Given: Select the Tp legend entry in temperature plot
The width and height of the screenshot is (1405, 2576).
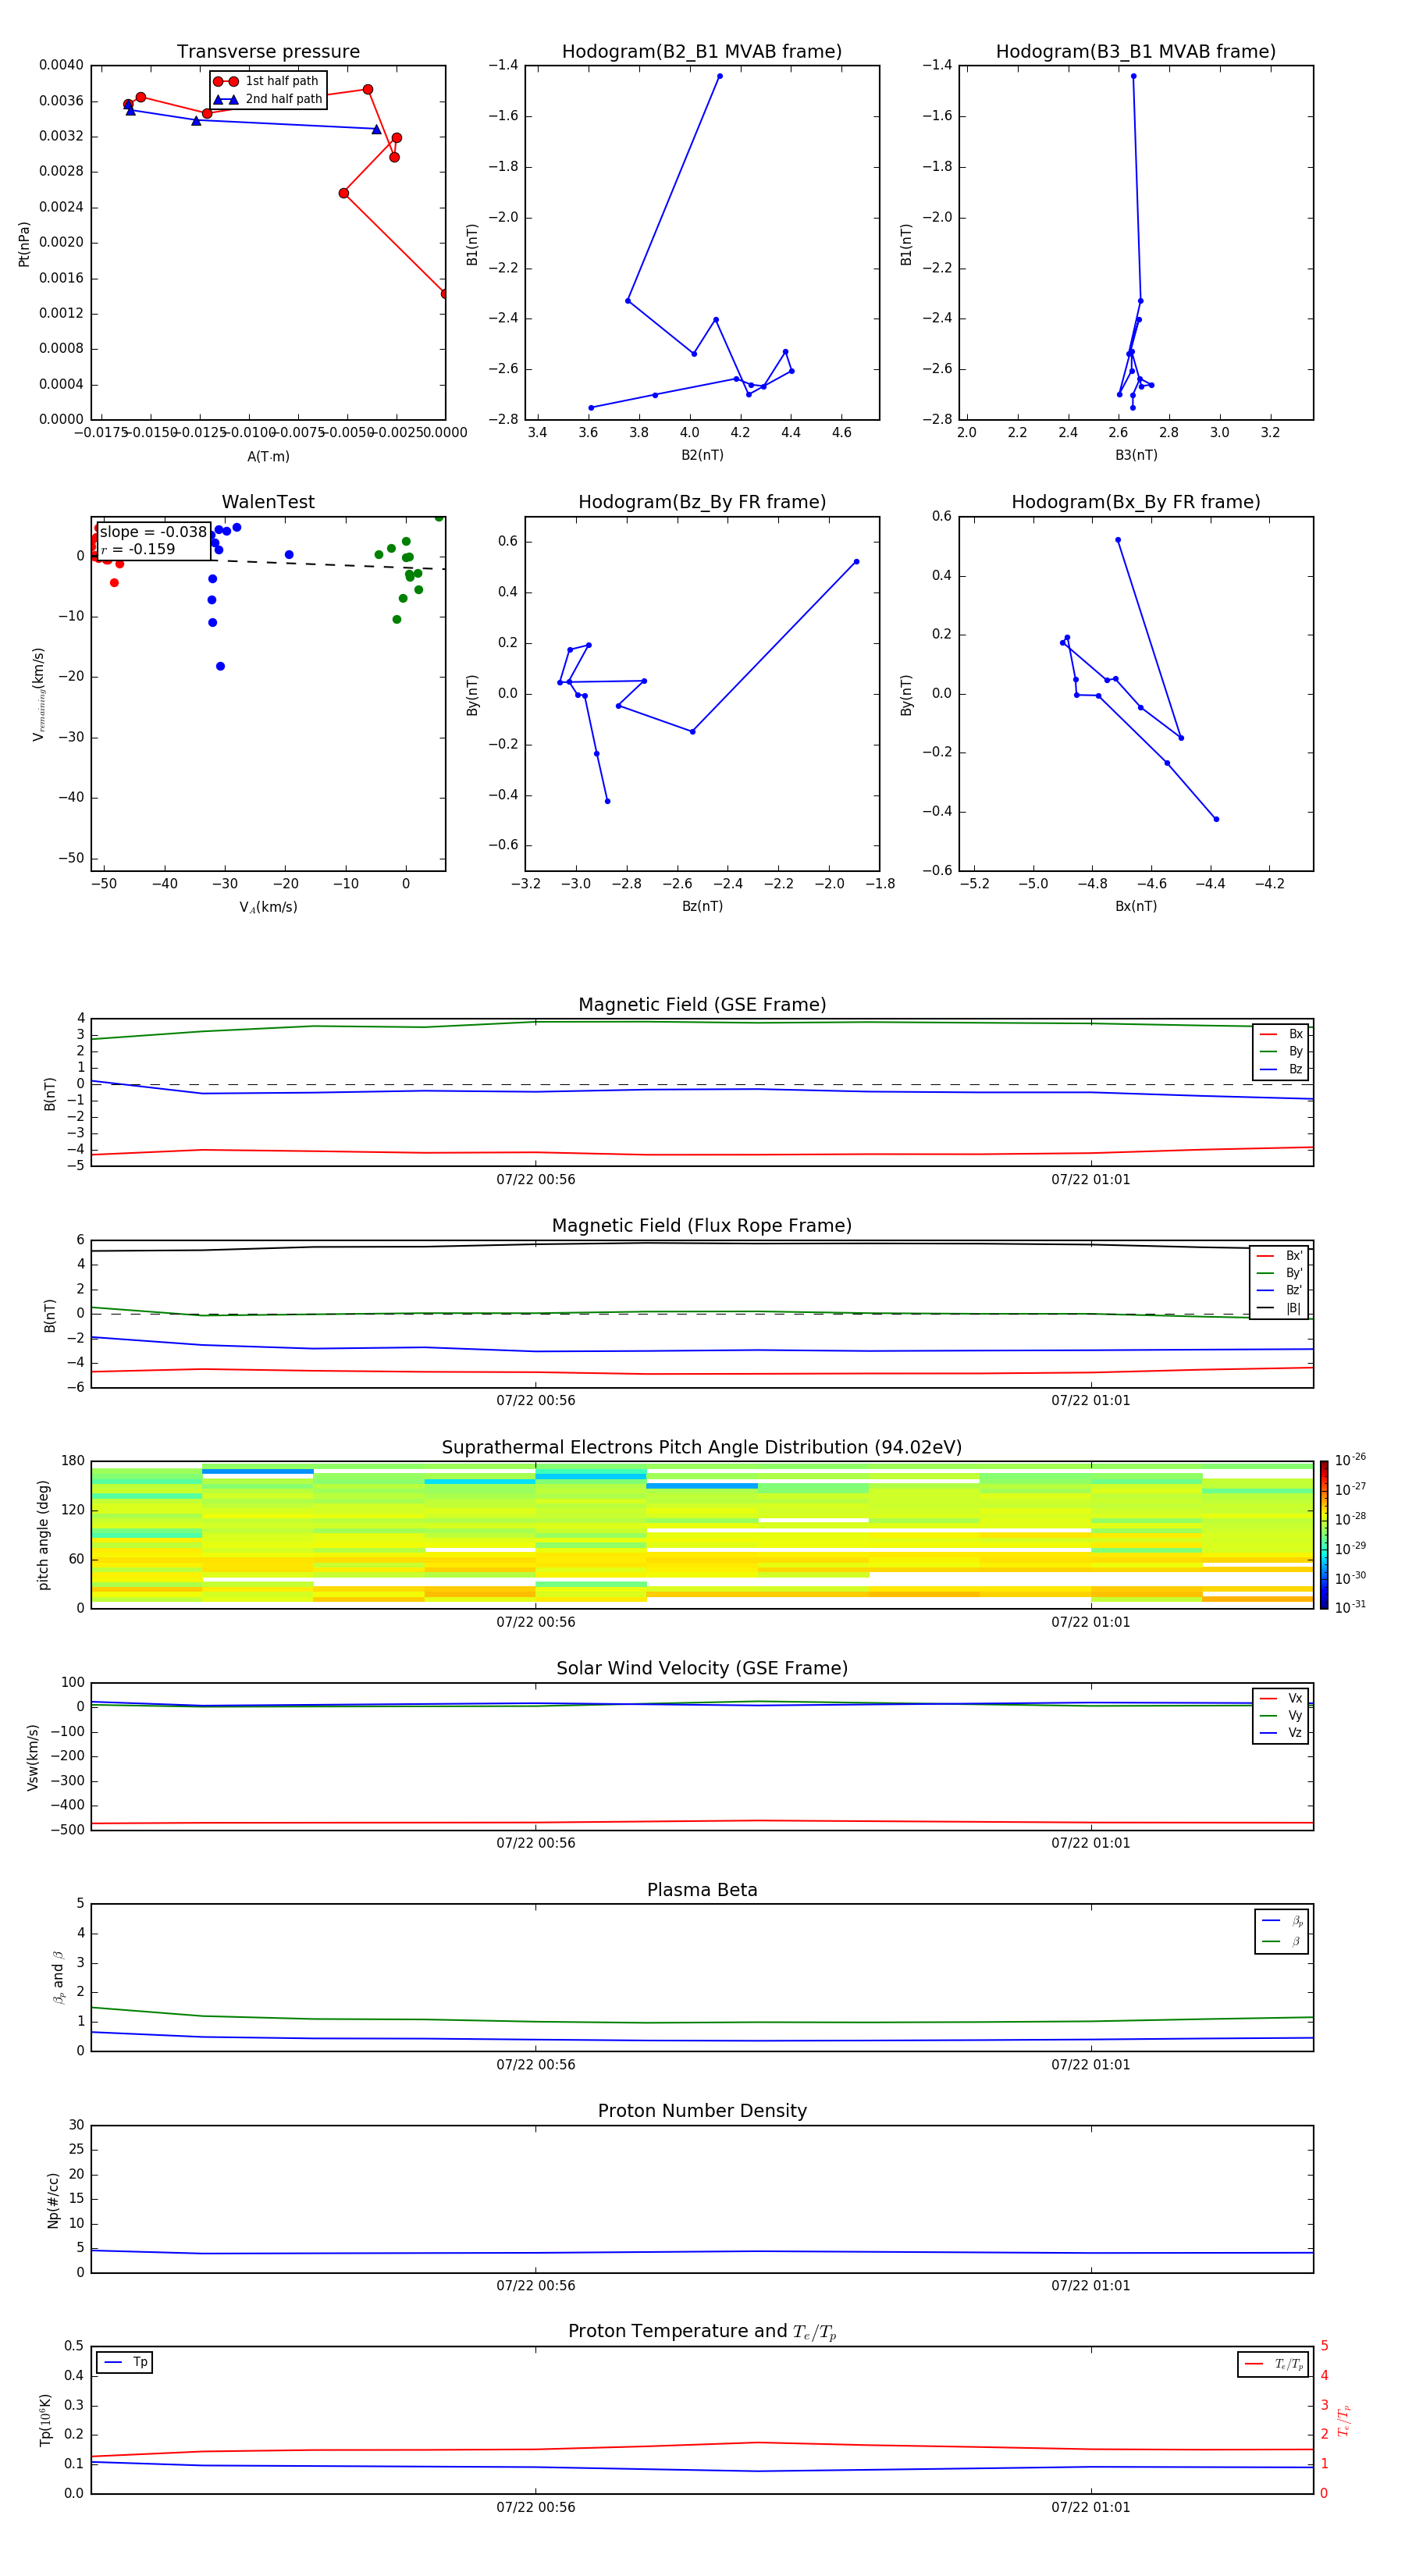Looking at the screenshot, I should (125, 2362).
